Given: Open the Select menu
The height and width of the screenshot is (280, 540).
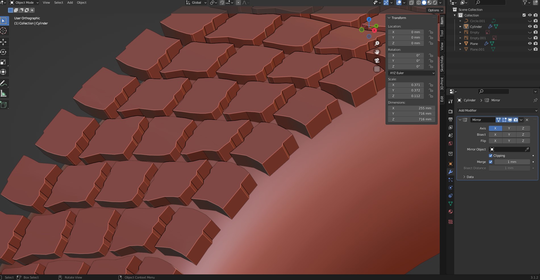Looking at the screenshot, I should 59,3.
